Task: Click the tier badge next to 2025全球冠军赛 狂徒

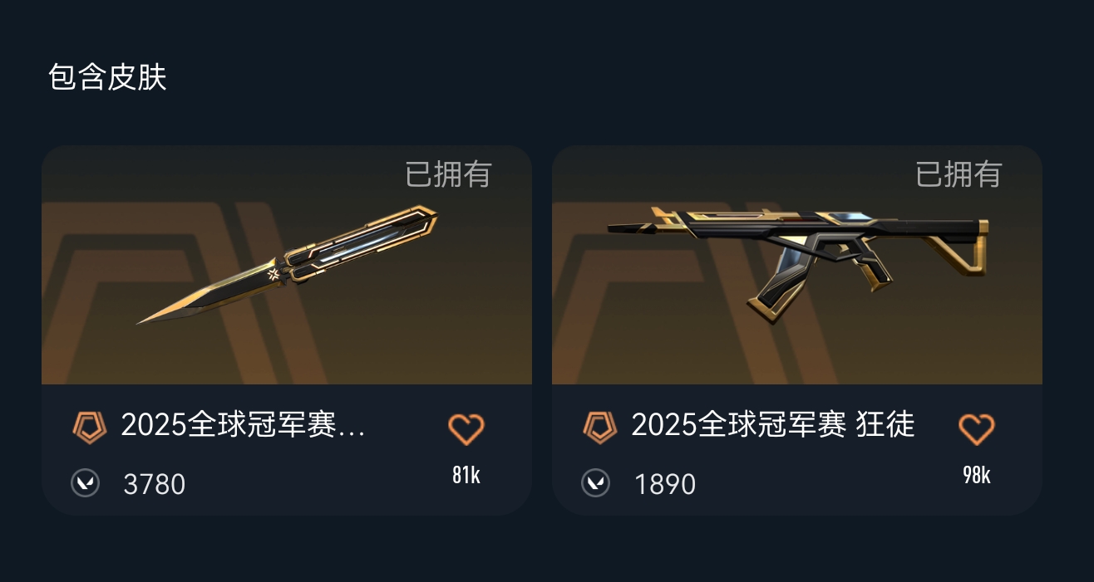Action: [x=599, y=427]
